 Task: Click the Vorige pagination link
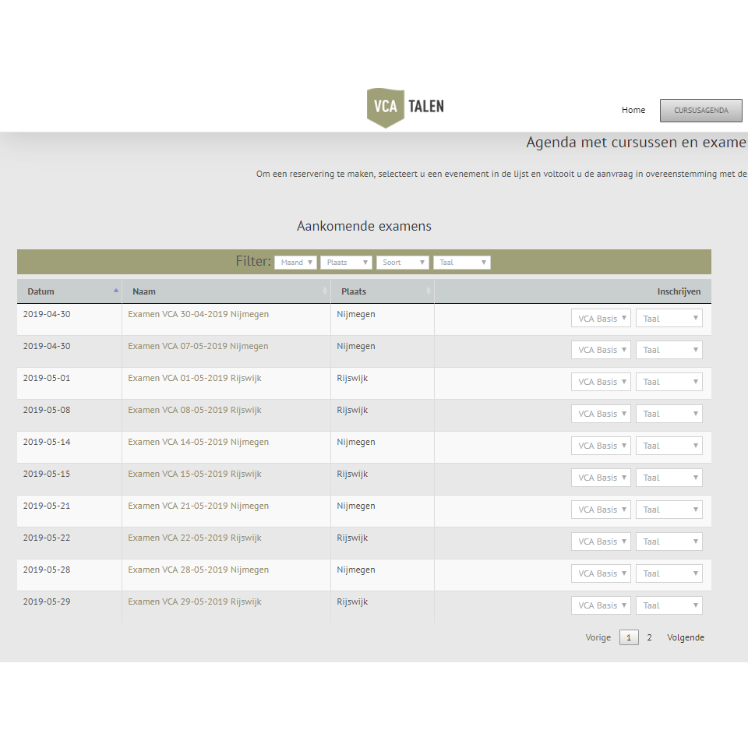pyautogui.click(x=598, y=637)
